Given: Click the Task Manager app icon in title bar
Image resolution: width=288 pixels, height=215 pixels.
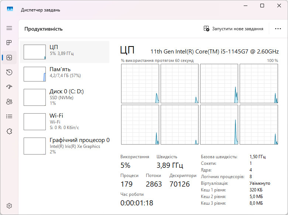Looking at the screenshot, I should pyautogui.click(x=10, y=9).
